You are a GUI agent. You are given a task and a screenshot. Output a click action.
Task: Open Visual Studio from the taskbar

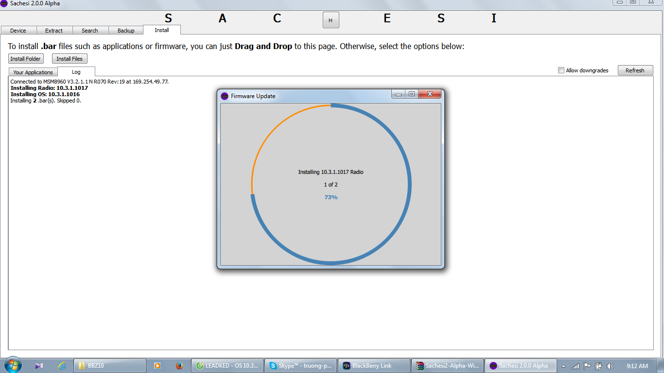[39, 366]
